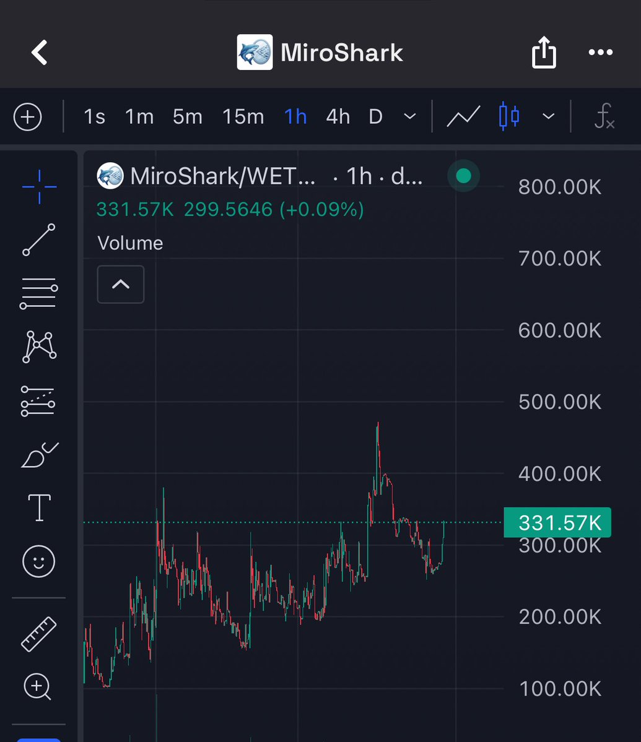Open chart type dropdown after candlestick icon
Screen dimensions: 641x742
click(548, 116)
